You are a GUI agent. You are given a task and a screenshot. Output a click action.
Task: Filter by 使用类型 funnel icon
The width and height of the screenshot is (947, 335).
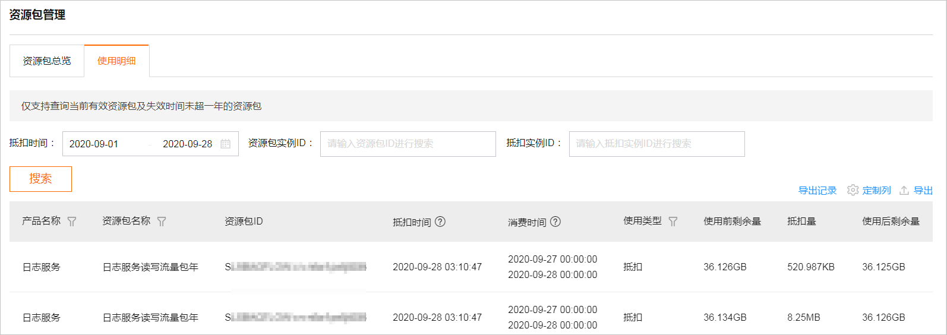pos(673,222)
